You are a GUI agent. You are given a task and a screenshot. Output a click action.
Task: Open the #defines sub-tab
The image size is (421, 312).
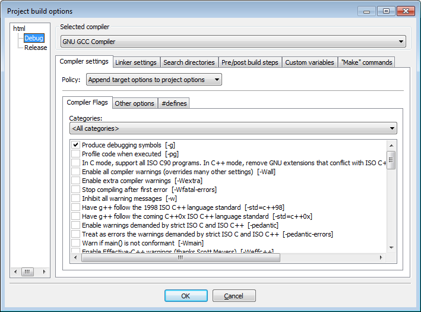tap(174, 103)
